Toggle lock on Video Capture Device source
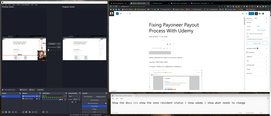 point(39,96)
